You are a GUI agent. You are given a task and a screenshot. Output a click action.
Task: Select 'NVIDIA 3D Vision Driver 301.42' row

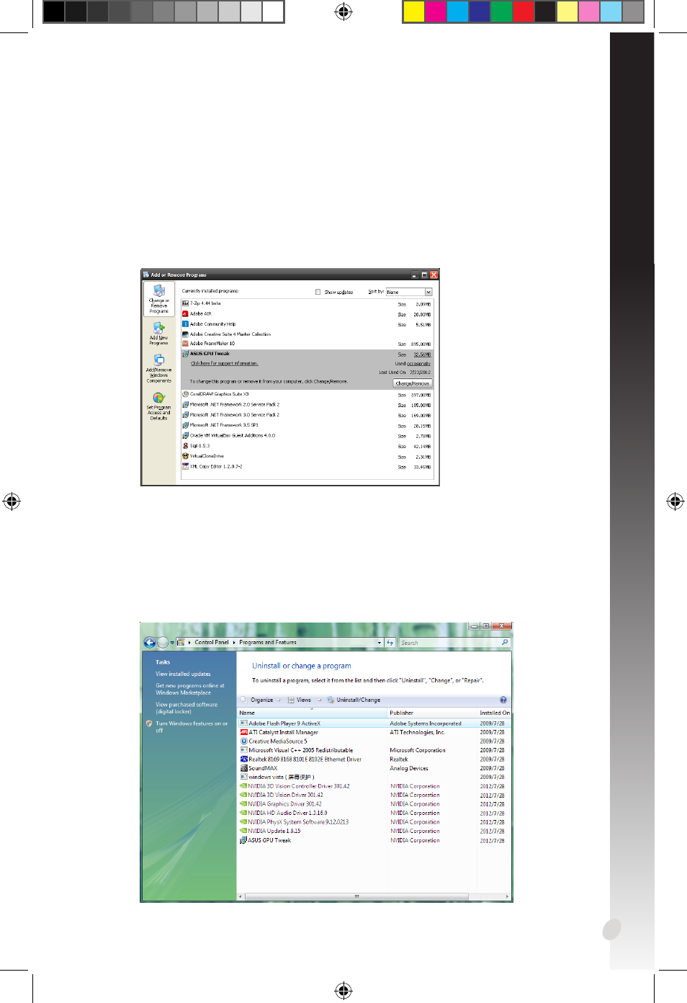coord(374,795)
